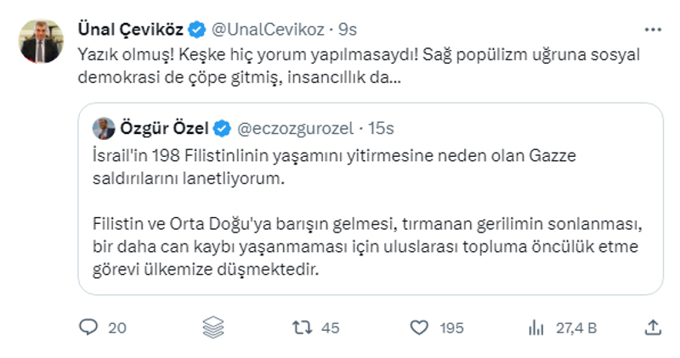Image resolution: width=680 pixels, height=358 pixels.
Task: Open the three-dot more options menu
Action: tap(653, 29)
